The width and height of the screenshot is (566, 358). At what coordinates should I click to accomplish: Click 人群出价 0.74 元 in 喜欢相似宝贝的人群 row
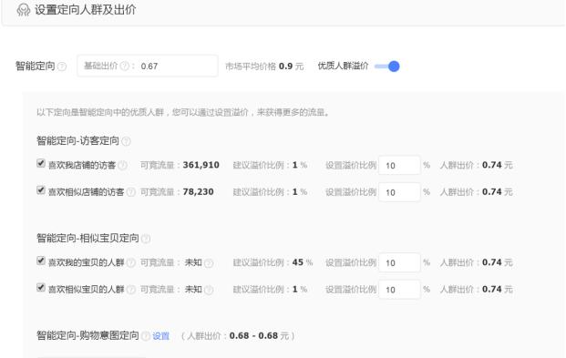(x=476, y=289)
